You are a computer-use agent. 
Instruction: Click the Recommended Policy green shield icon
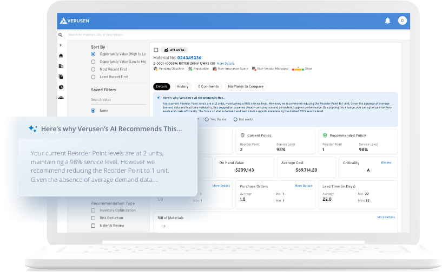325,135
